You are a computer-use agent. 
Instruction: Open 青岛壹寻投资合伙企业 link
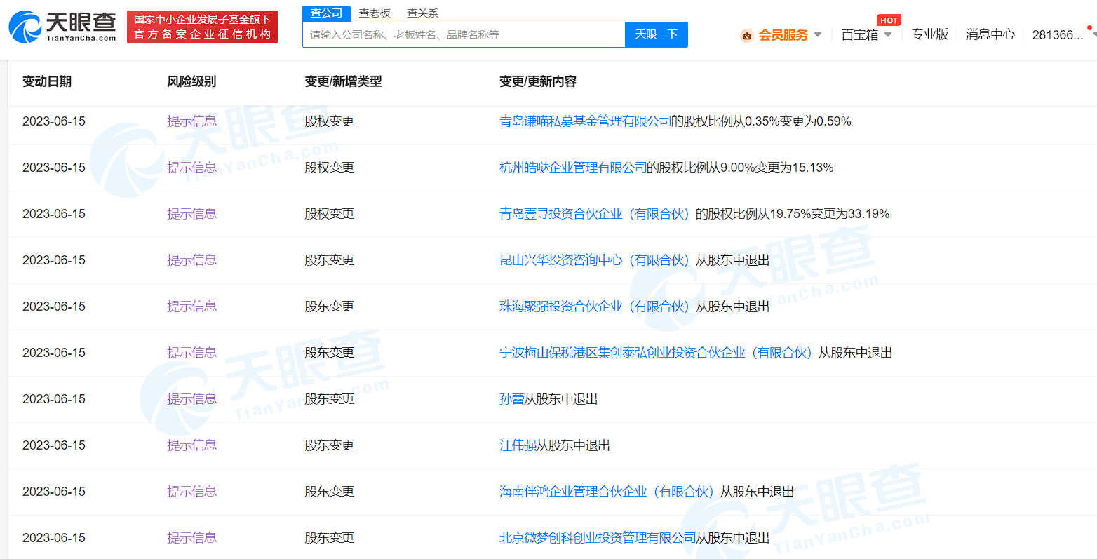pyautogui.click(x=595, y=214)
